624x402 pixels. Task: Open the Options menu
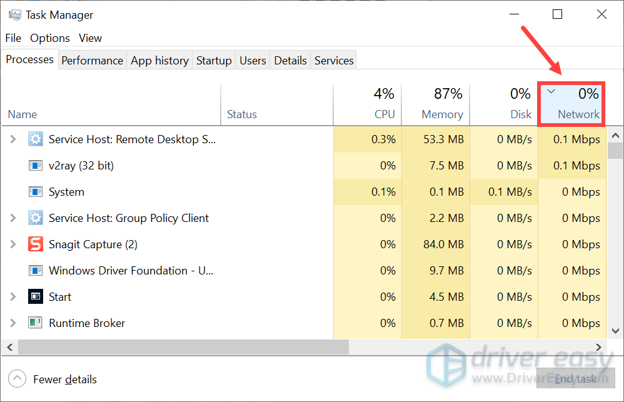pyautogui.click(x=50, y=38)
